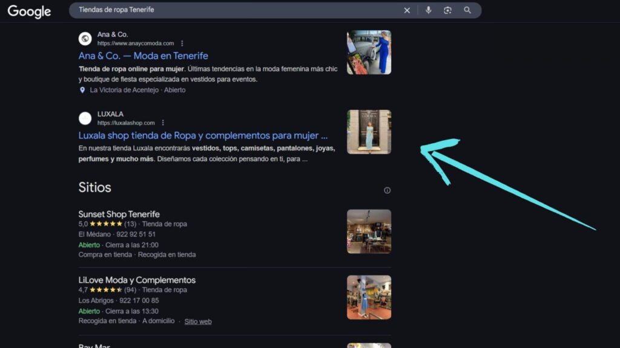
Task: Visit LiLove Sitio web link
Action: (198, 321)
